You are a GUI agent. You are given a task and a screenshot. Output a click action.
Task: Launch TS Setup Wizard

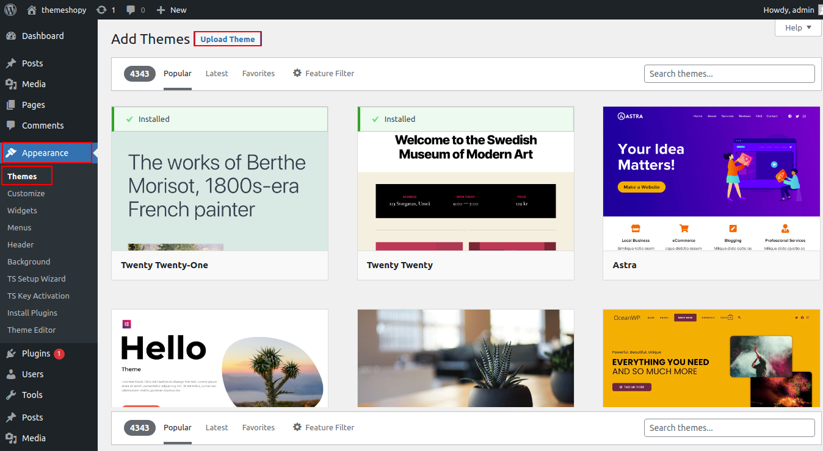point(37,279)
